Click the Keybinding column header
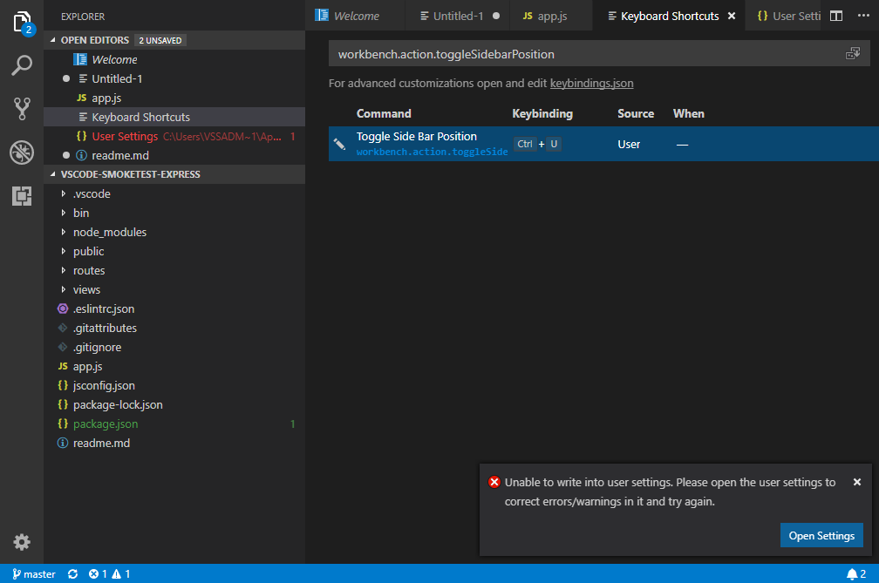The height and width of the screenshot is (583, 879). pos(542,113)
